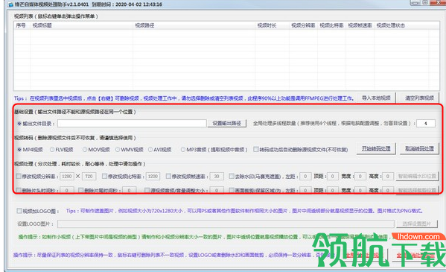This screenshot has width=446, height=272.
Task: Click the 清空列表视频 button
Action: pos(419,98)
